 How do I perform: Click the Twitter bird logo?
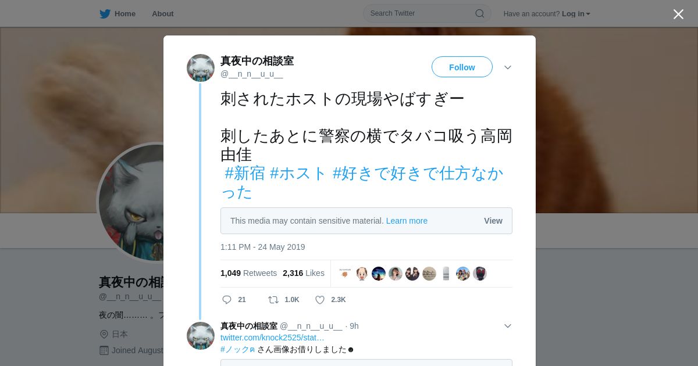point(105,14)
